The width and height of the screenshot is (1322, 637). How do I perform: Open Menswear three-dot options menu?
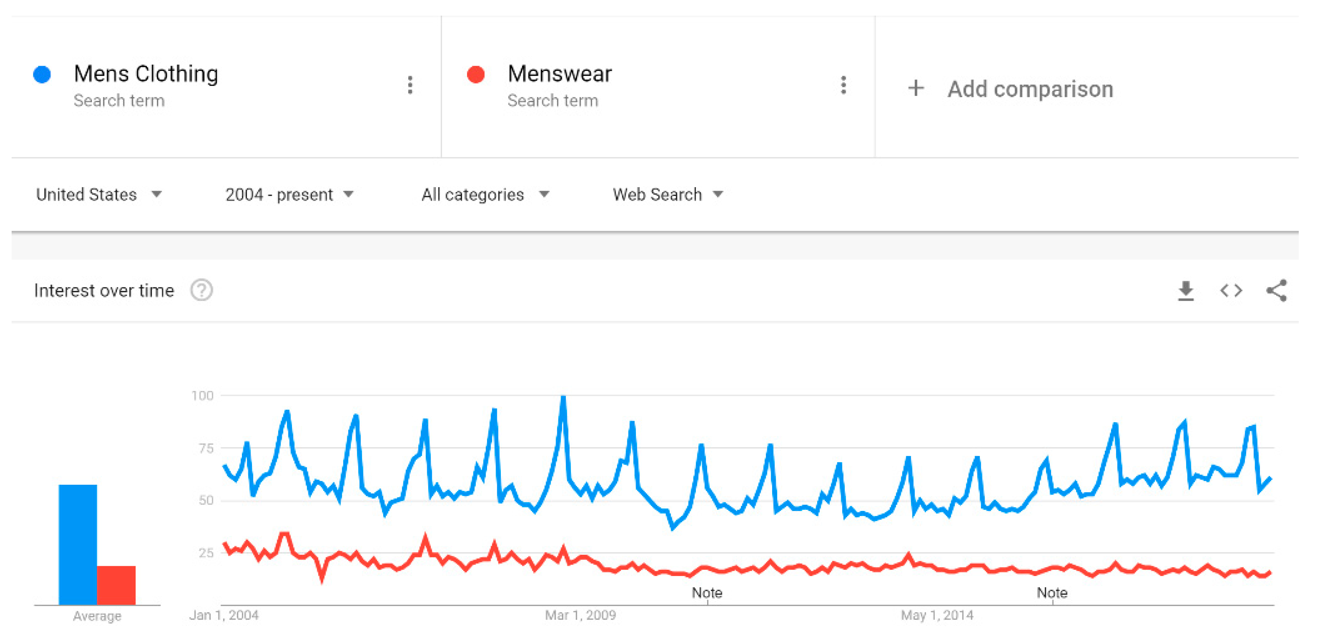(843, 85)
